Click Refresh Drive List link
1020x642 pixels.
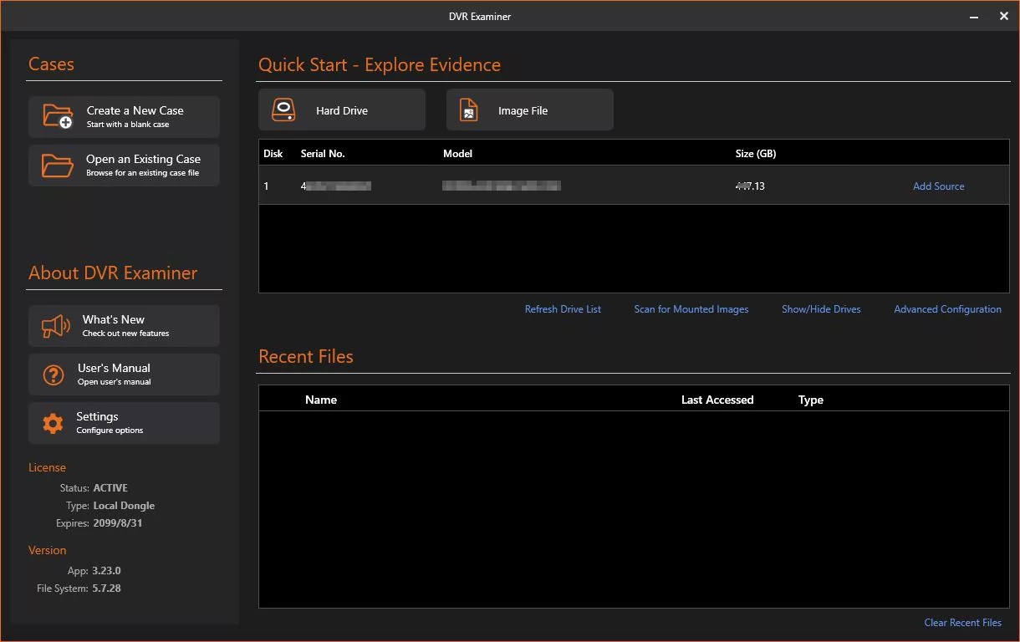(x=563, y=309)
